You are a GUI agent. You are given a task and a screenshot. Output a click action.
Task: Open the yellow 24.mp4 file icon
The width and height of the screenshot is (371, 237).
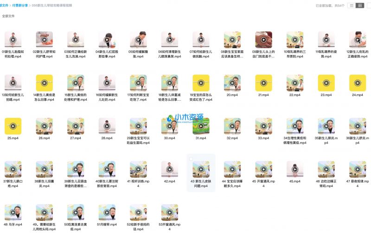(x=357, y=83)
